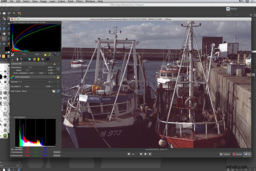Open the Crop and rotate tab icon
256x171 pixels.
pyautogui.click(x=43, y=59)
